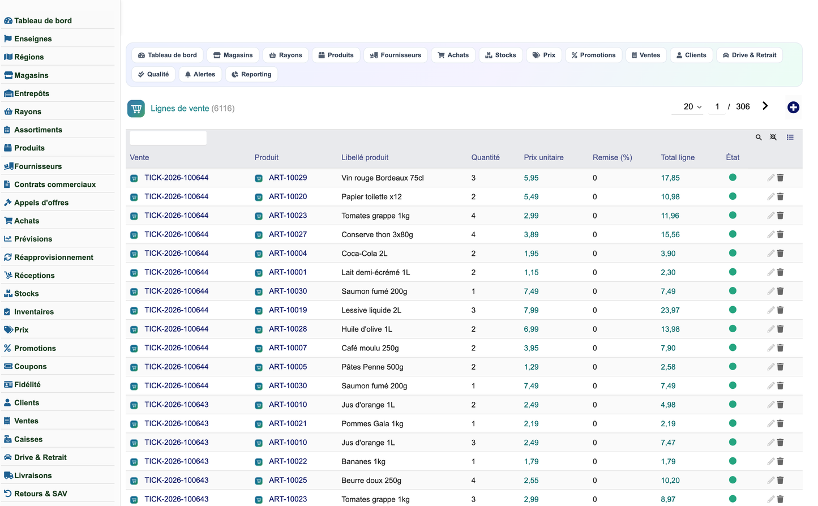Click the table quick filter input field
818x506 pixels.
coord(168,138)
